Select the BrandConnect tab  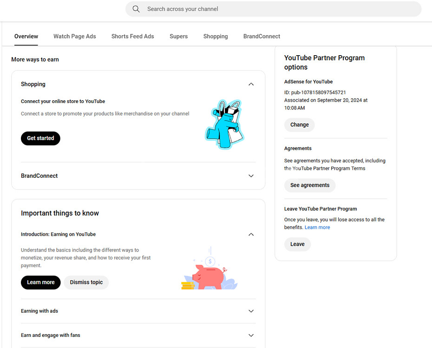262,36
